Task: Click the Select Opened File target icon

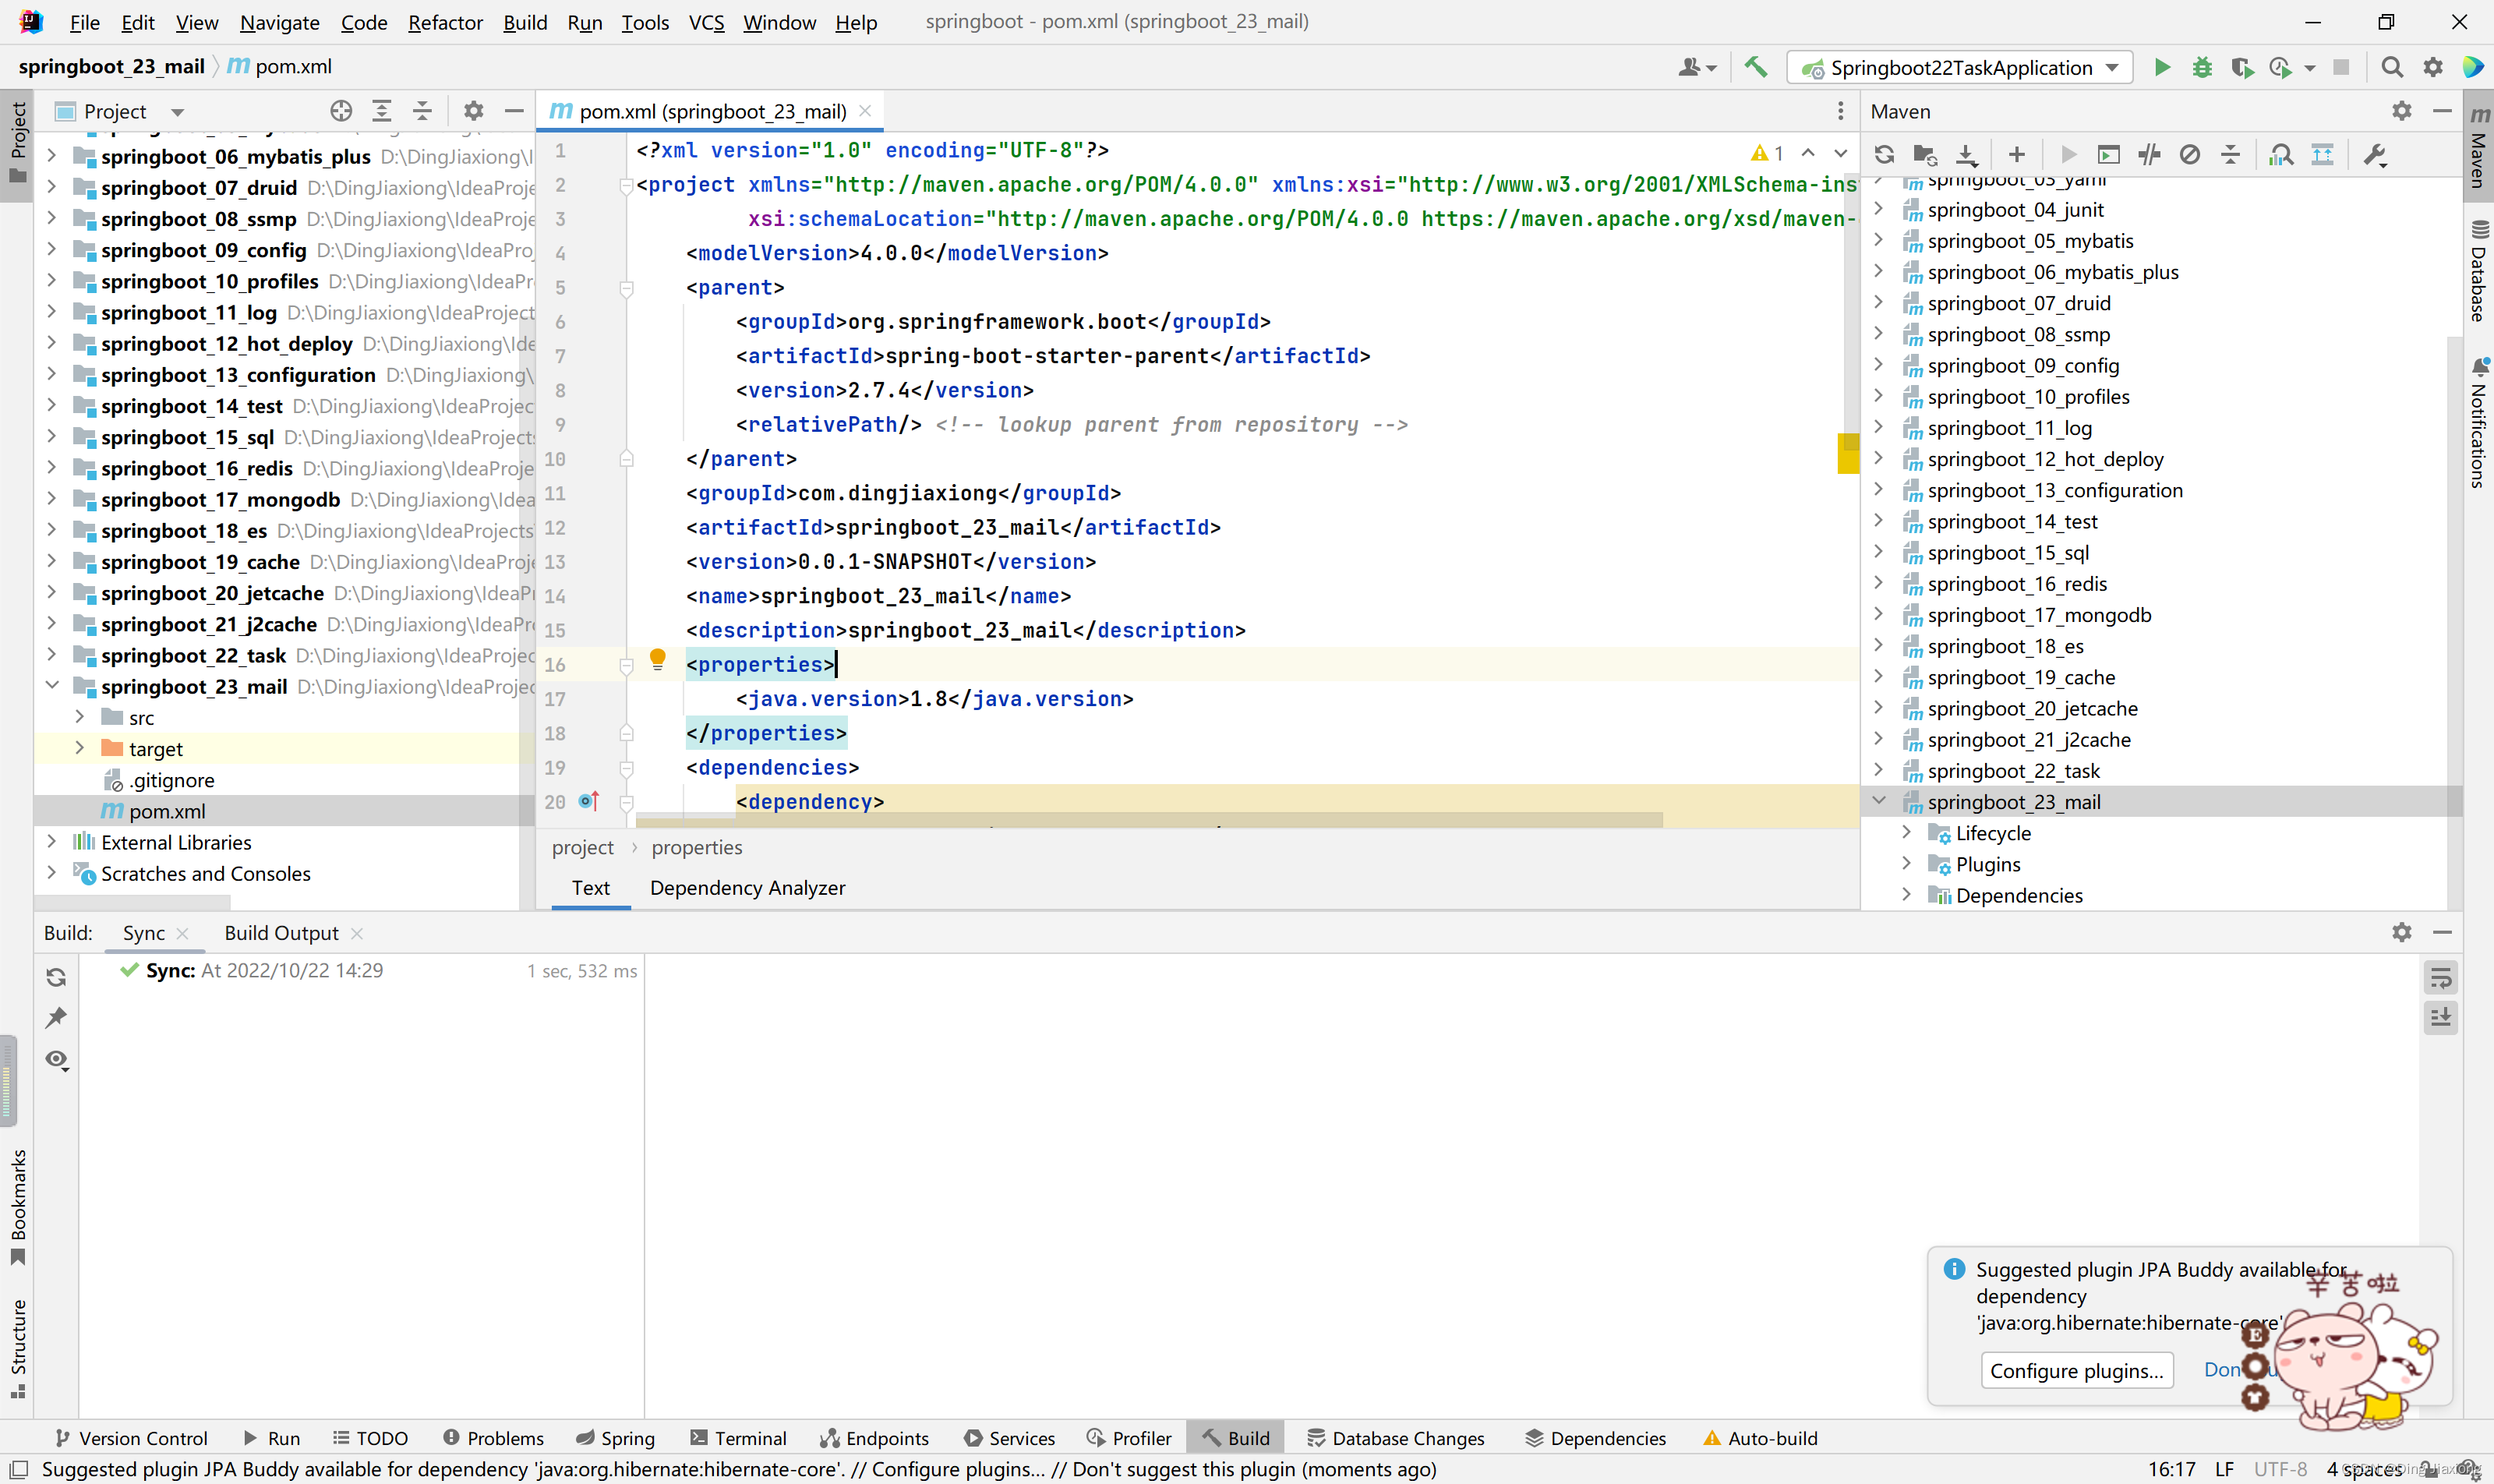Action: (x=341, y=111)
